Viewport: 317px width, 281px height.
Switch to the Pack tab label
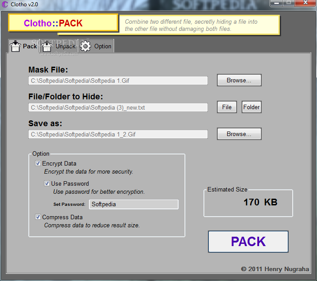(x=30, y=46)
